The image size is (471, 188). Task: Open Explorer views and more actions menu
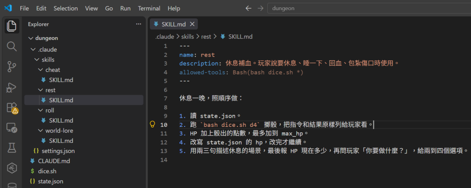[138, 24]
